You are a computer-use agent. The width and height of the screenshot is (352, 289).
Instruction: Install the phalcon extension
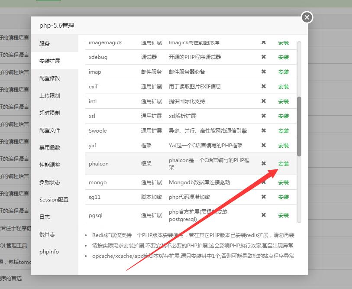[x=284, y=164]
